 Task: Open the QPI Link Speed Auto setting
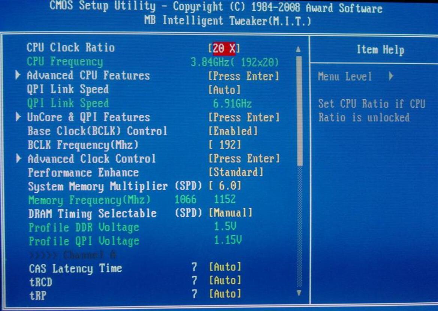[224, 90]
